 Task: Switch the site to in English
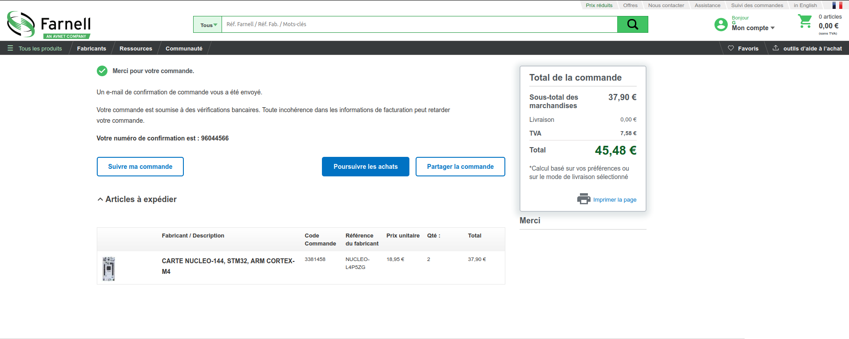coord(805,5)
